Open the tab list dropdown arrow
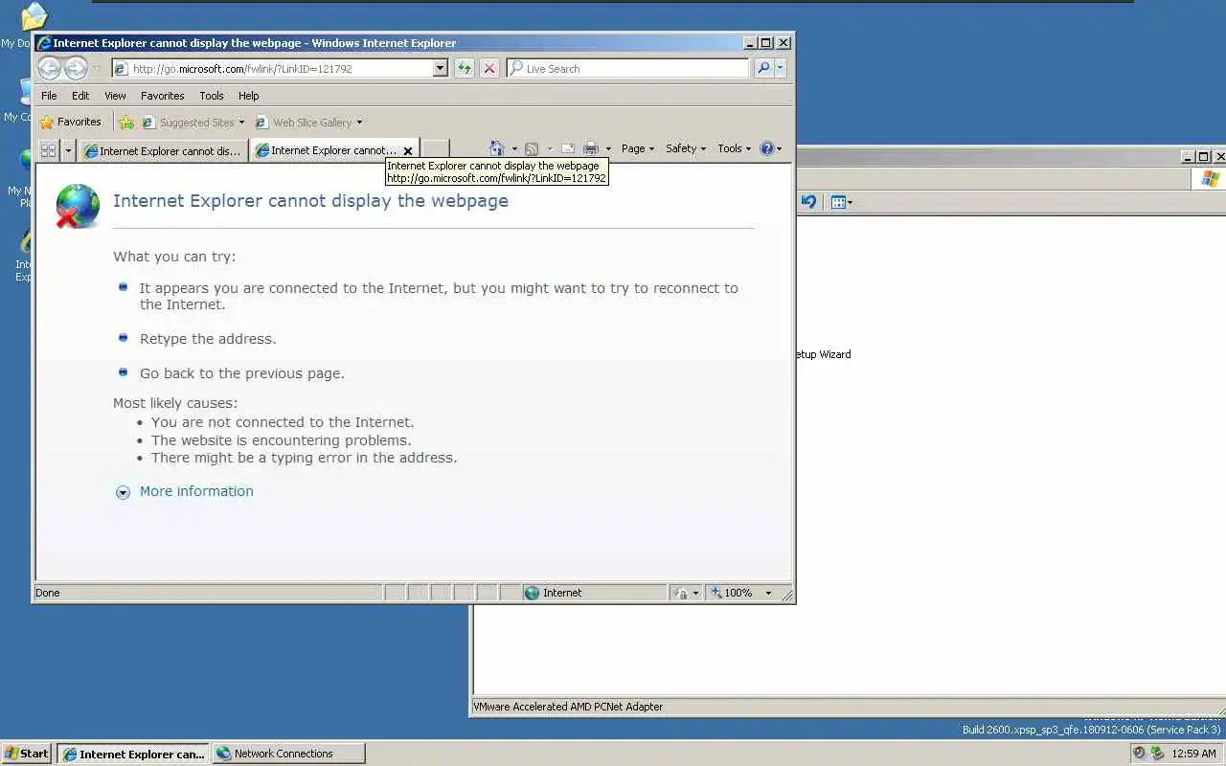The image size is (1226, 766). click(x=68, y=150)
